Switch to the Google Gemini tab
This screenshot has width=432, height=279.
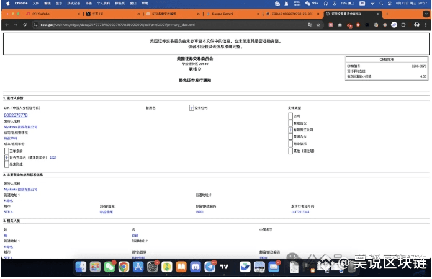click(230, 13)
